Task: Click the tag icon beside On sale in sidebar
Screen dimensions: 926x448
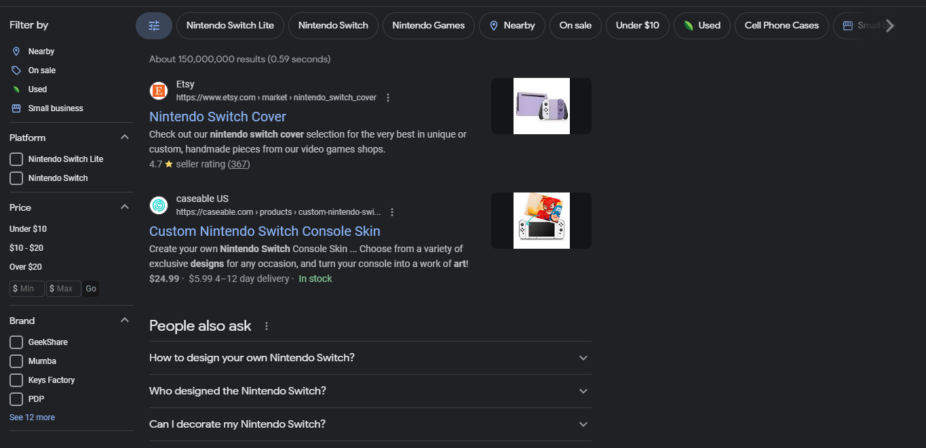Action: pos(16,70)
